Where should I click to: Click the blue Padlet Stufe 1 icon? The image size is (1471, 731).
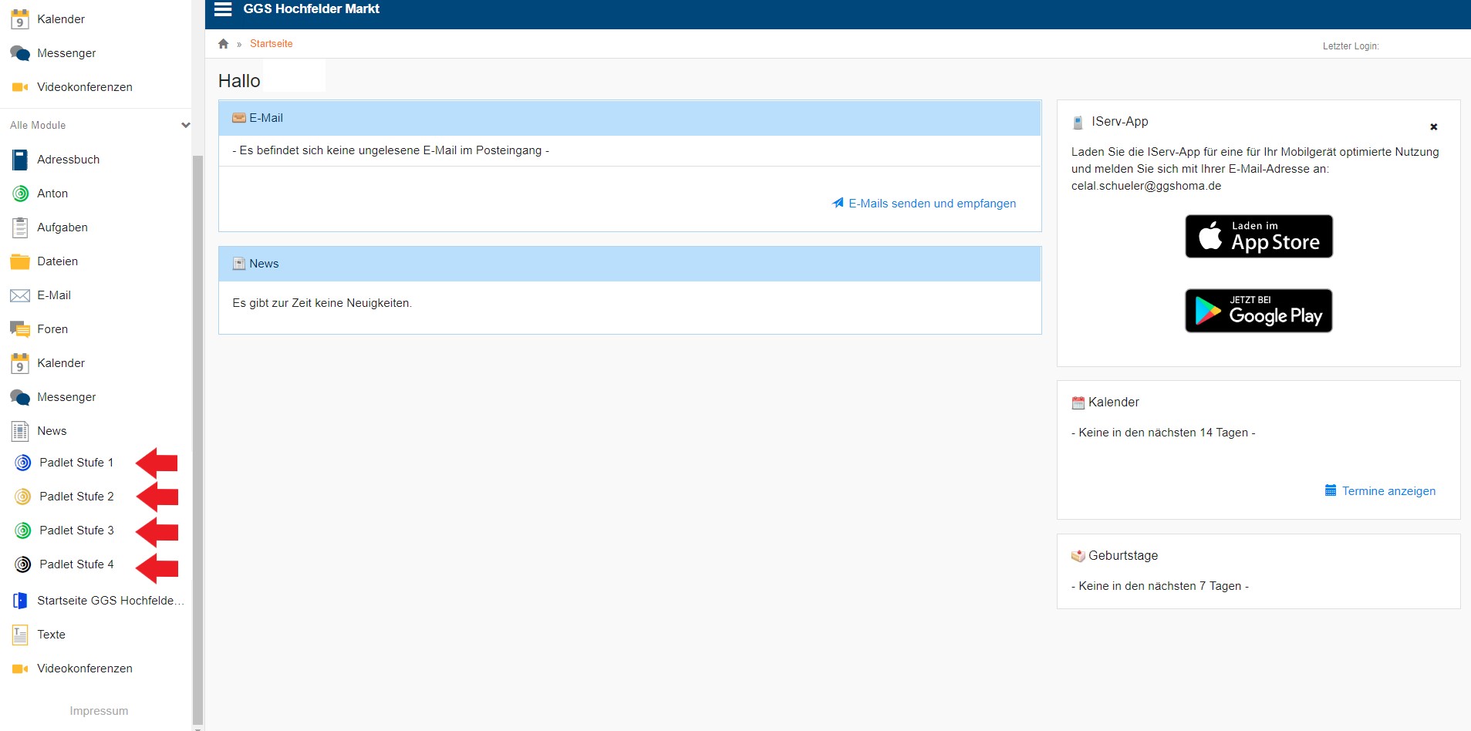point(24,463)
